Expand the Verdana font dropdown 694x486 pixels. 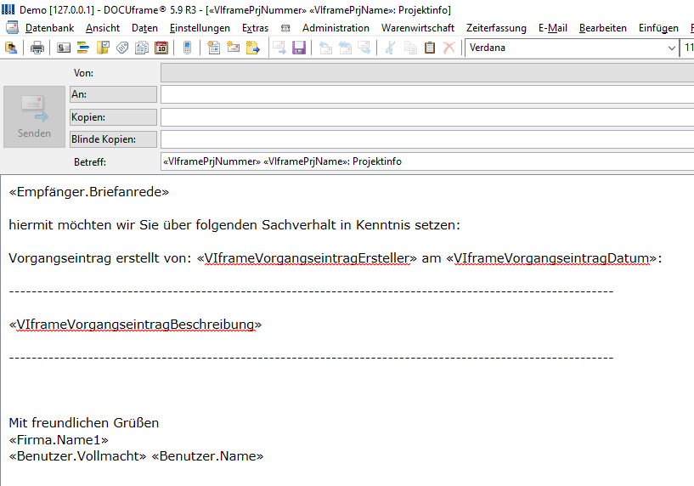tap(671, 48)
